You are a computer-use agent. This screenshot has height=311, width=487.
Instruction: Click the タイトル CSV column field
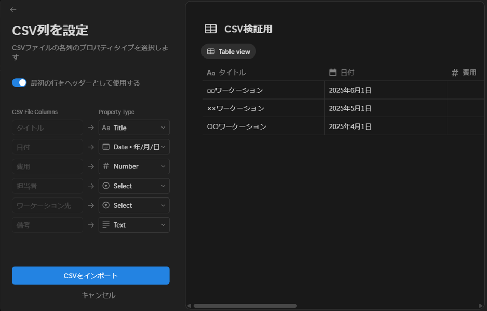(x=48, y=128)
